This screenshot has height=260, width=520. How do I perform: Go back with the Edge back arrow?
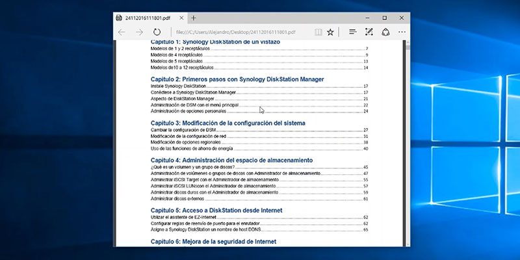tap(122, 32)
